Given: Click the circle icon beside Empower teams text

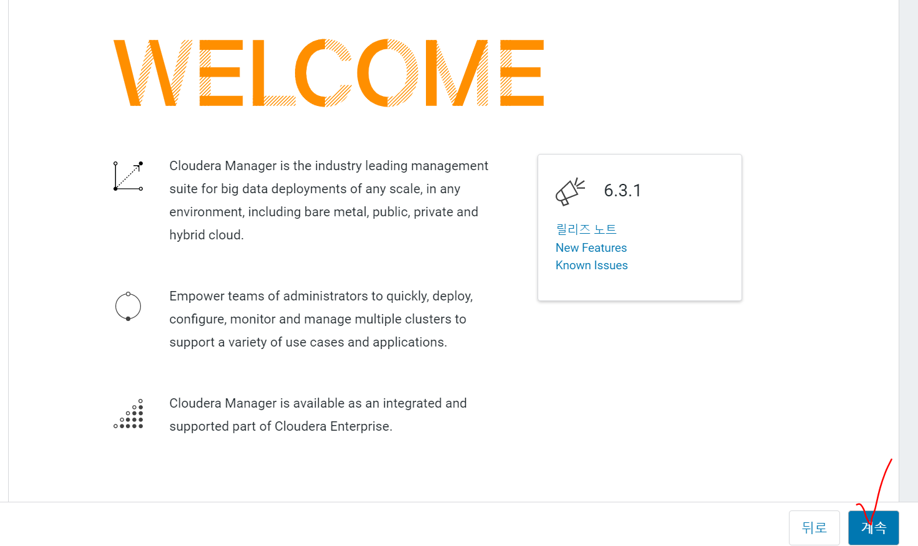Looking at the screenshot, I should [128, 306].
